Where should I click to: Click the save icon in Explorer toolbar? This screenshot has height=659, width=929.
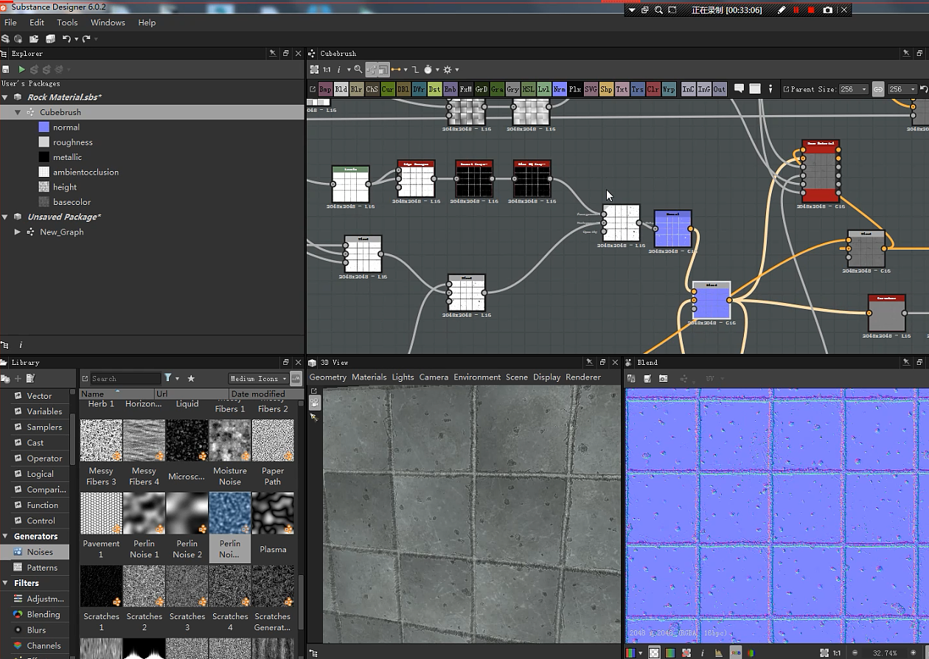(x=6, y=69)
